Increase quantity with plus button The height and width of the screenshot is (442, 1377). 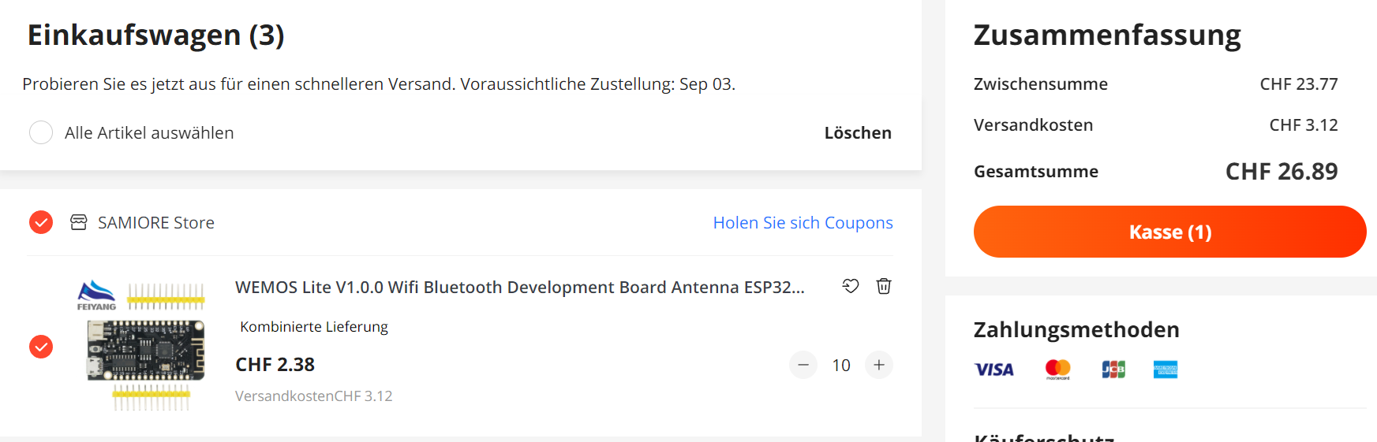click(879, 365)
